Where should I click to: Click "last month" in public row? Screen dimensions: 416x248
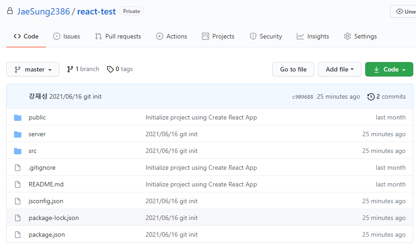pos(391,117)
